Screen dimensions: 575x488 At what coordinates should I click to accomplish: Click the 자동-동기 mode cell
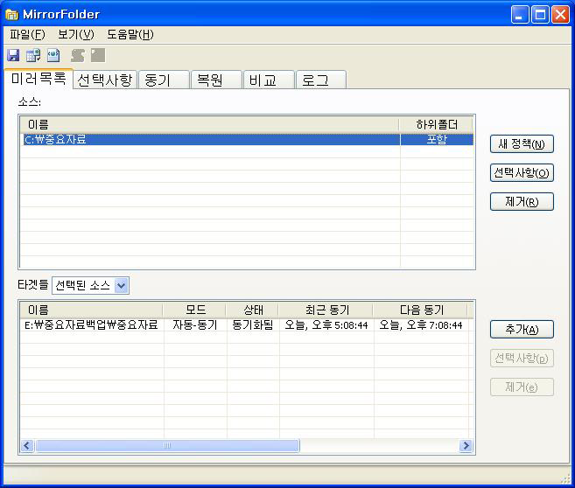(195, 325)
